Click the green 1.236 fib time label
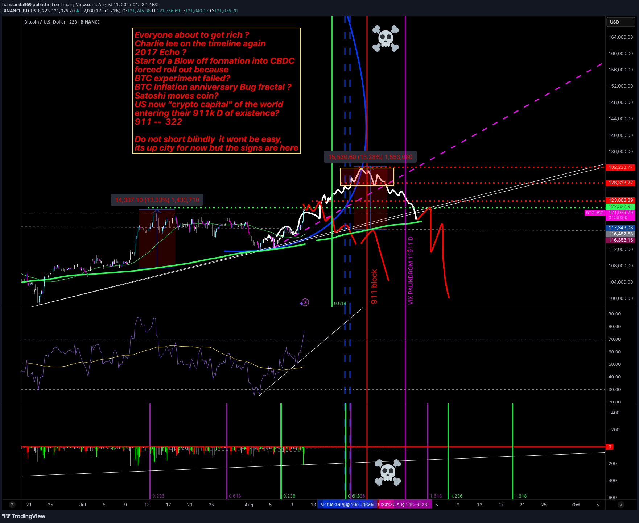Viewport: 639px width, 523px height. [457, 496]
